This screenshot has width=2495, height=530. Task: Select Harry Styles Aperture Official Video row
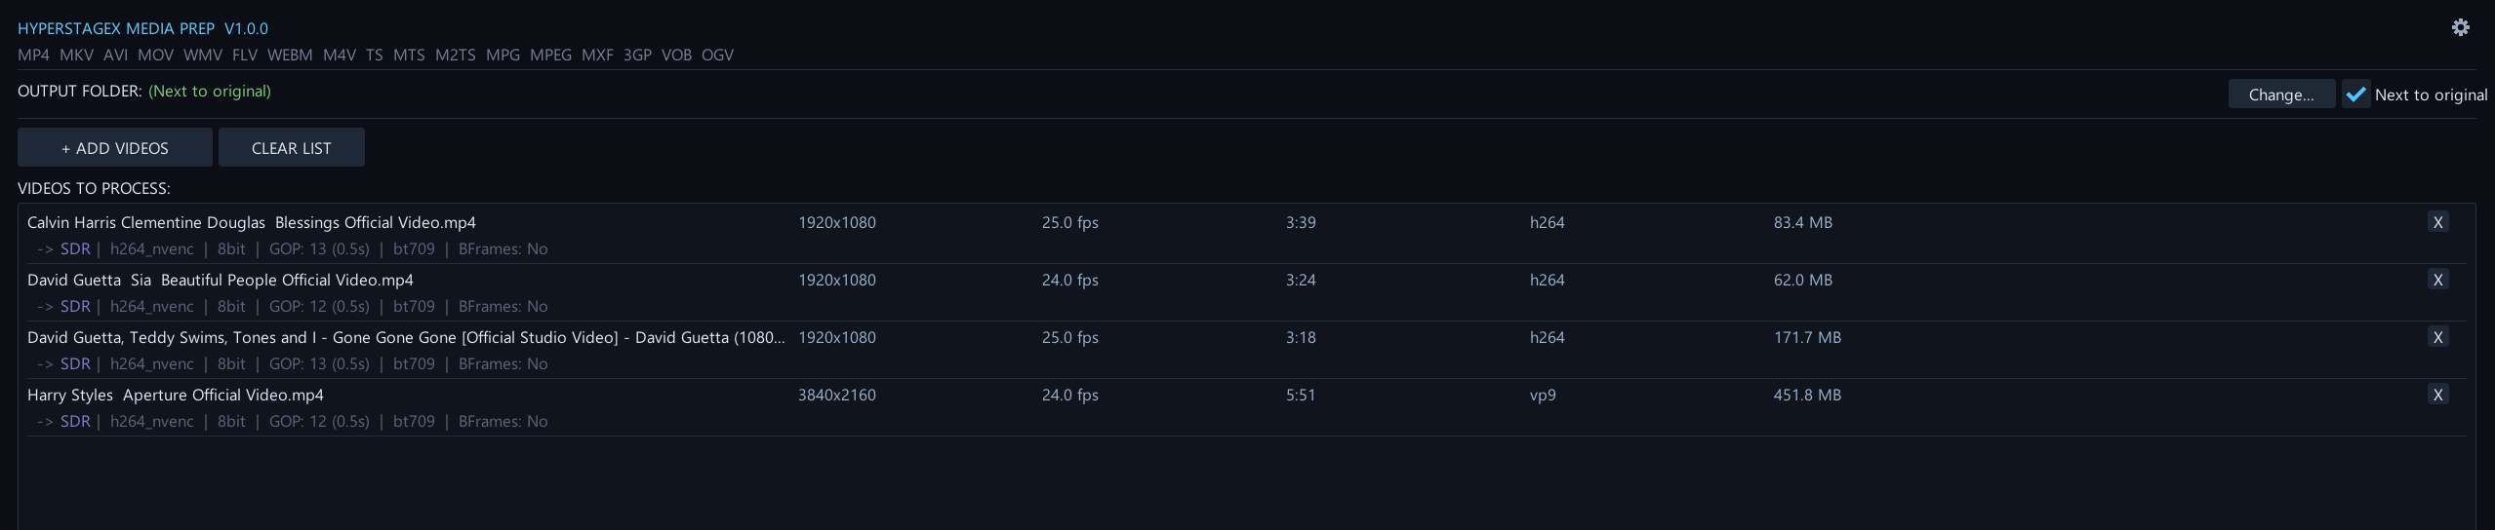[x=176, y=396]
